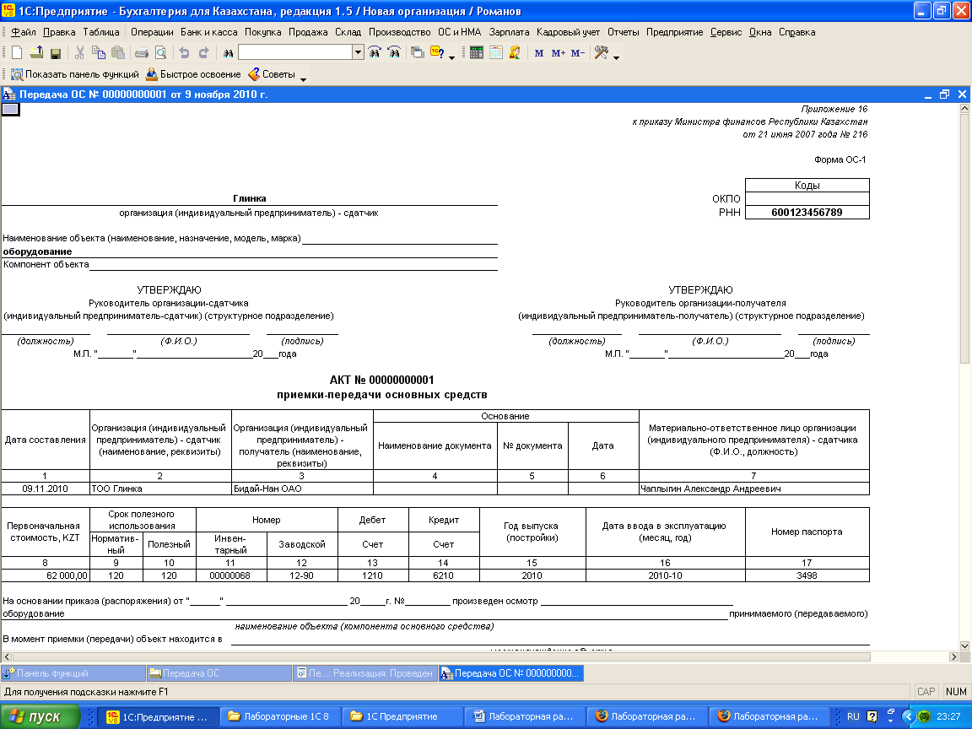Screen dimensions: 972x729
Task: Switch to Передача ОС list tab
Action: 219,673
